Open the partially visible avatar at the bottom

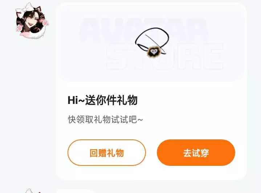(x=32, y=191)
